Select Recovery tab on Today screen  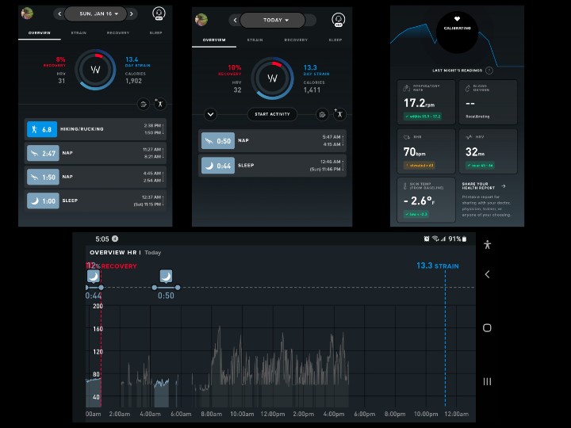296,40
